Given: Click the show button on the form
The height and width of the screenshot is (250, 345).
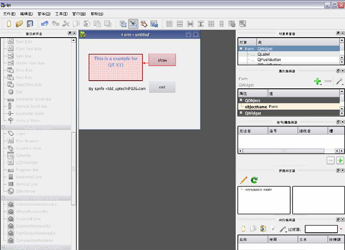Looking at the screenshot, I should click(162, 60).
